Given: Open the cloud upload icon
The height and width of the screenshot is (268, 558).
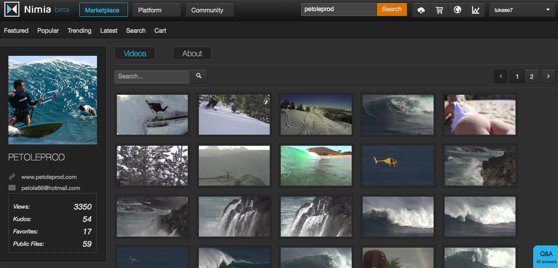Looking at the screenshot, I should 421,10.
